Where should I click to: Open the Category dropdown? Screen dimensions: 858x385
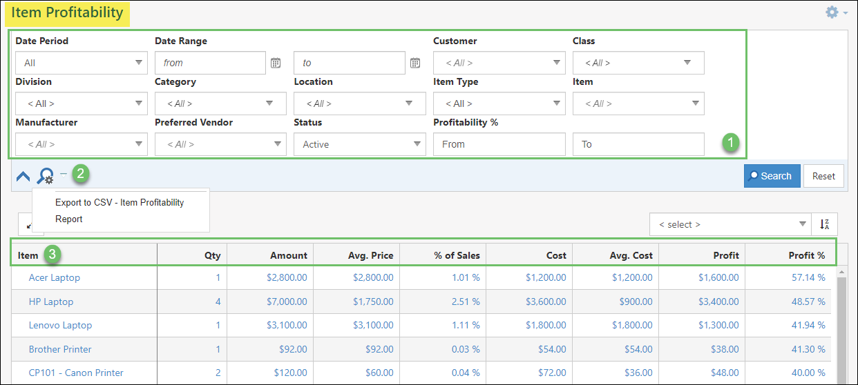(x=220, y=103)
